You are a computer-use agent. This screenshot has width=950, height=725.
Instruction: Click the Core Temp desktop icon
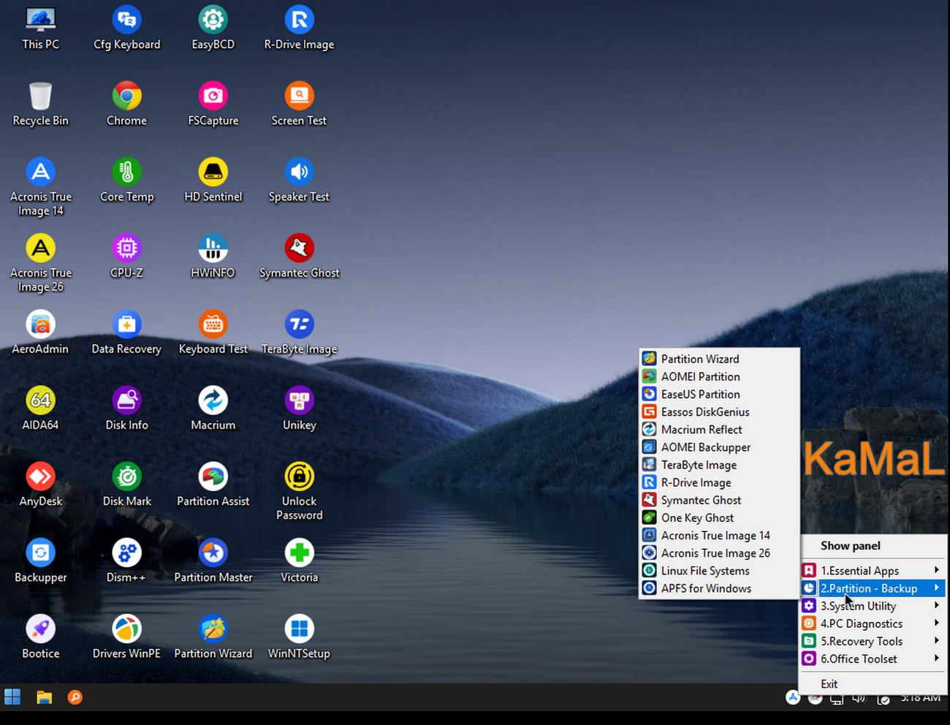click(x=127, y=181)
